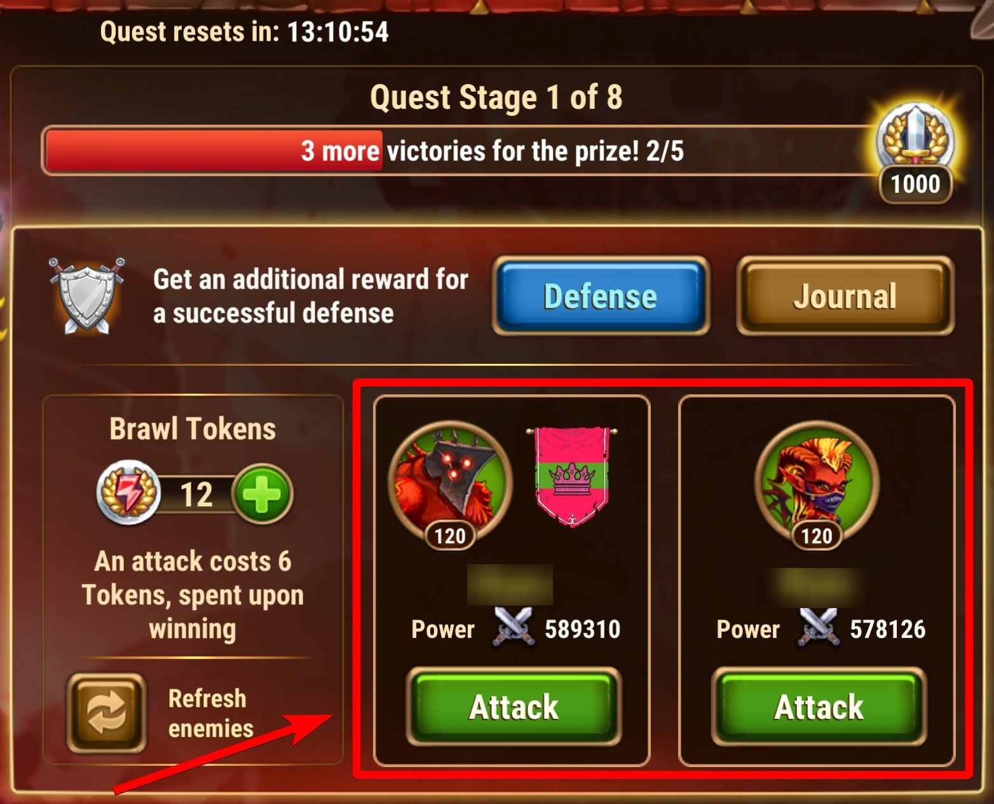
Task: Attack the opponent with 589310 power
Action: point(514,707)
